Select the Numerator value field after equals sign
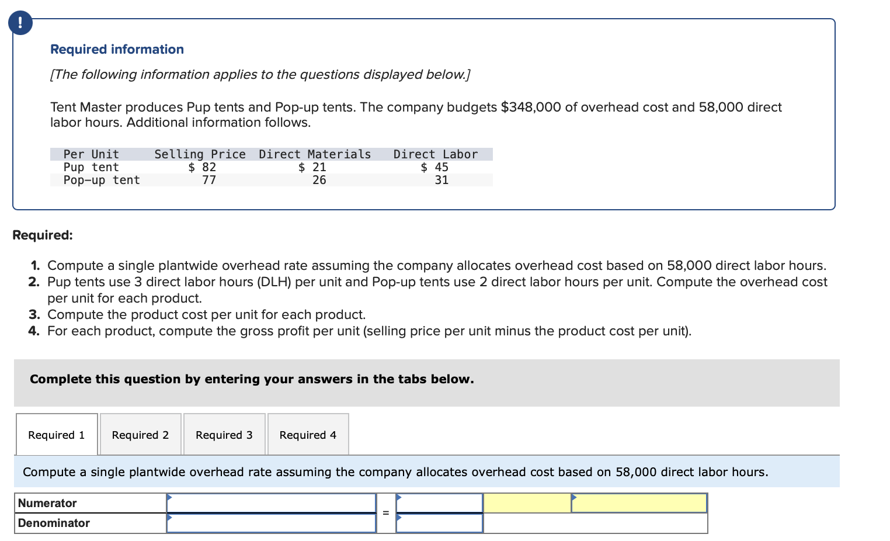The image size is (890, 541). (439, 503)
